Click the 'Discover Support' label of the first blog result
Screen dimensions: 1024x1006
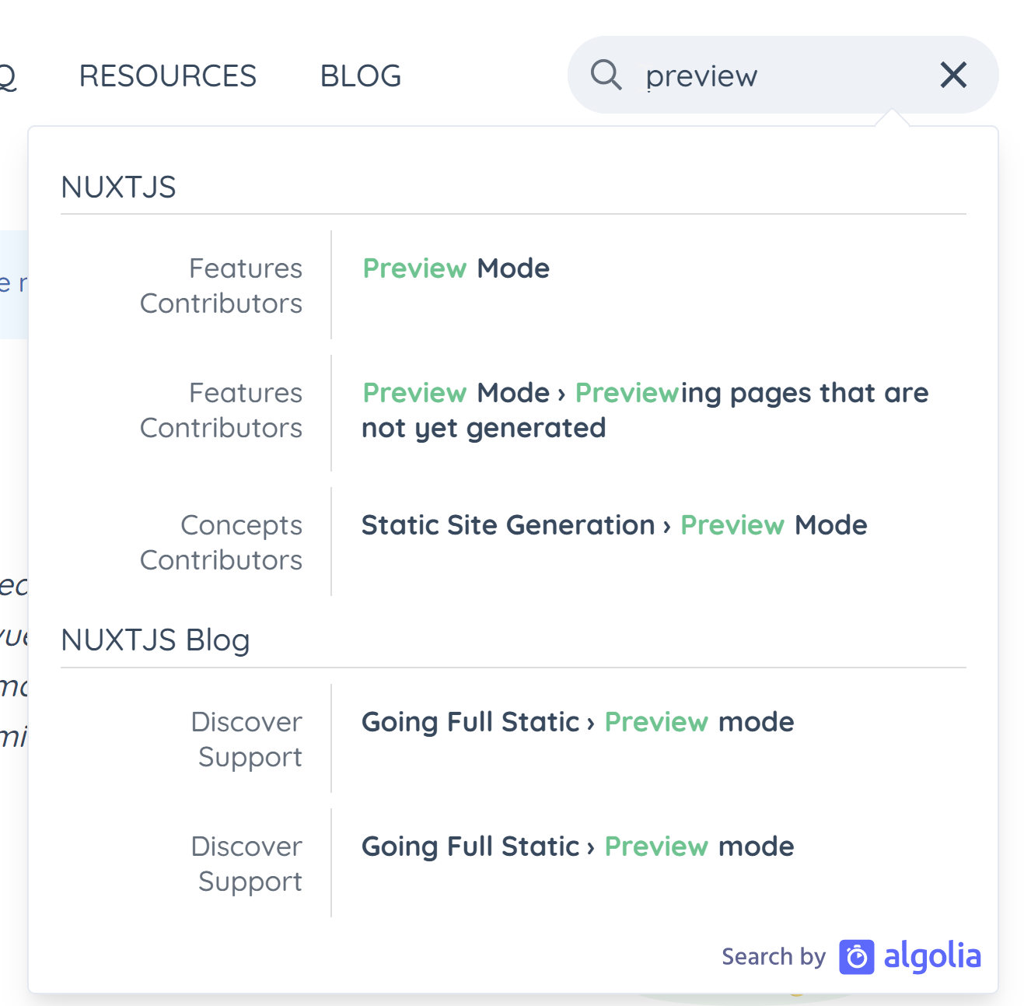[x=247, y=739]
